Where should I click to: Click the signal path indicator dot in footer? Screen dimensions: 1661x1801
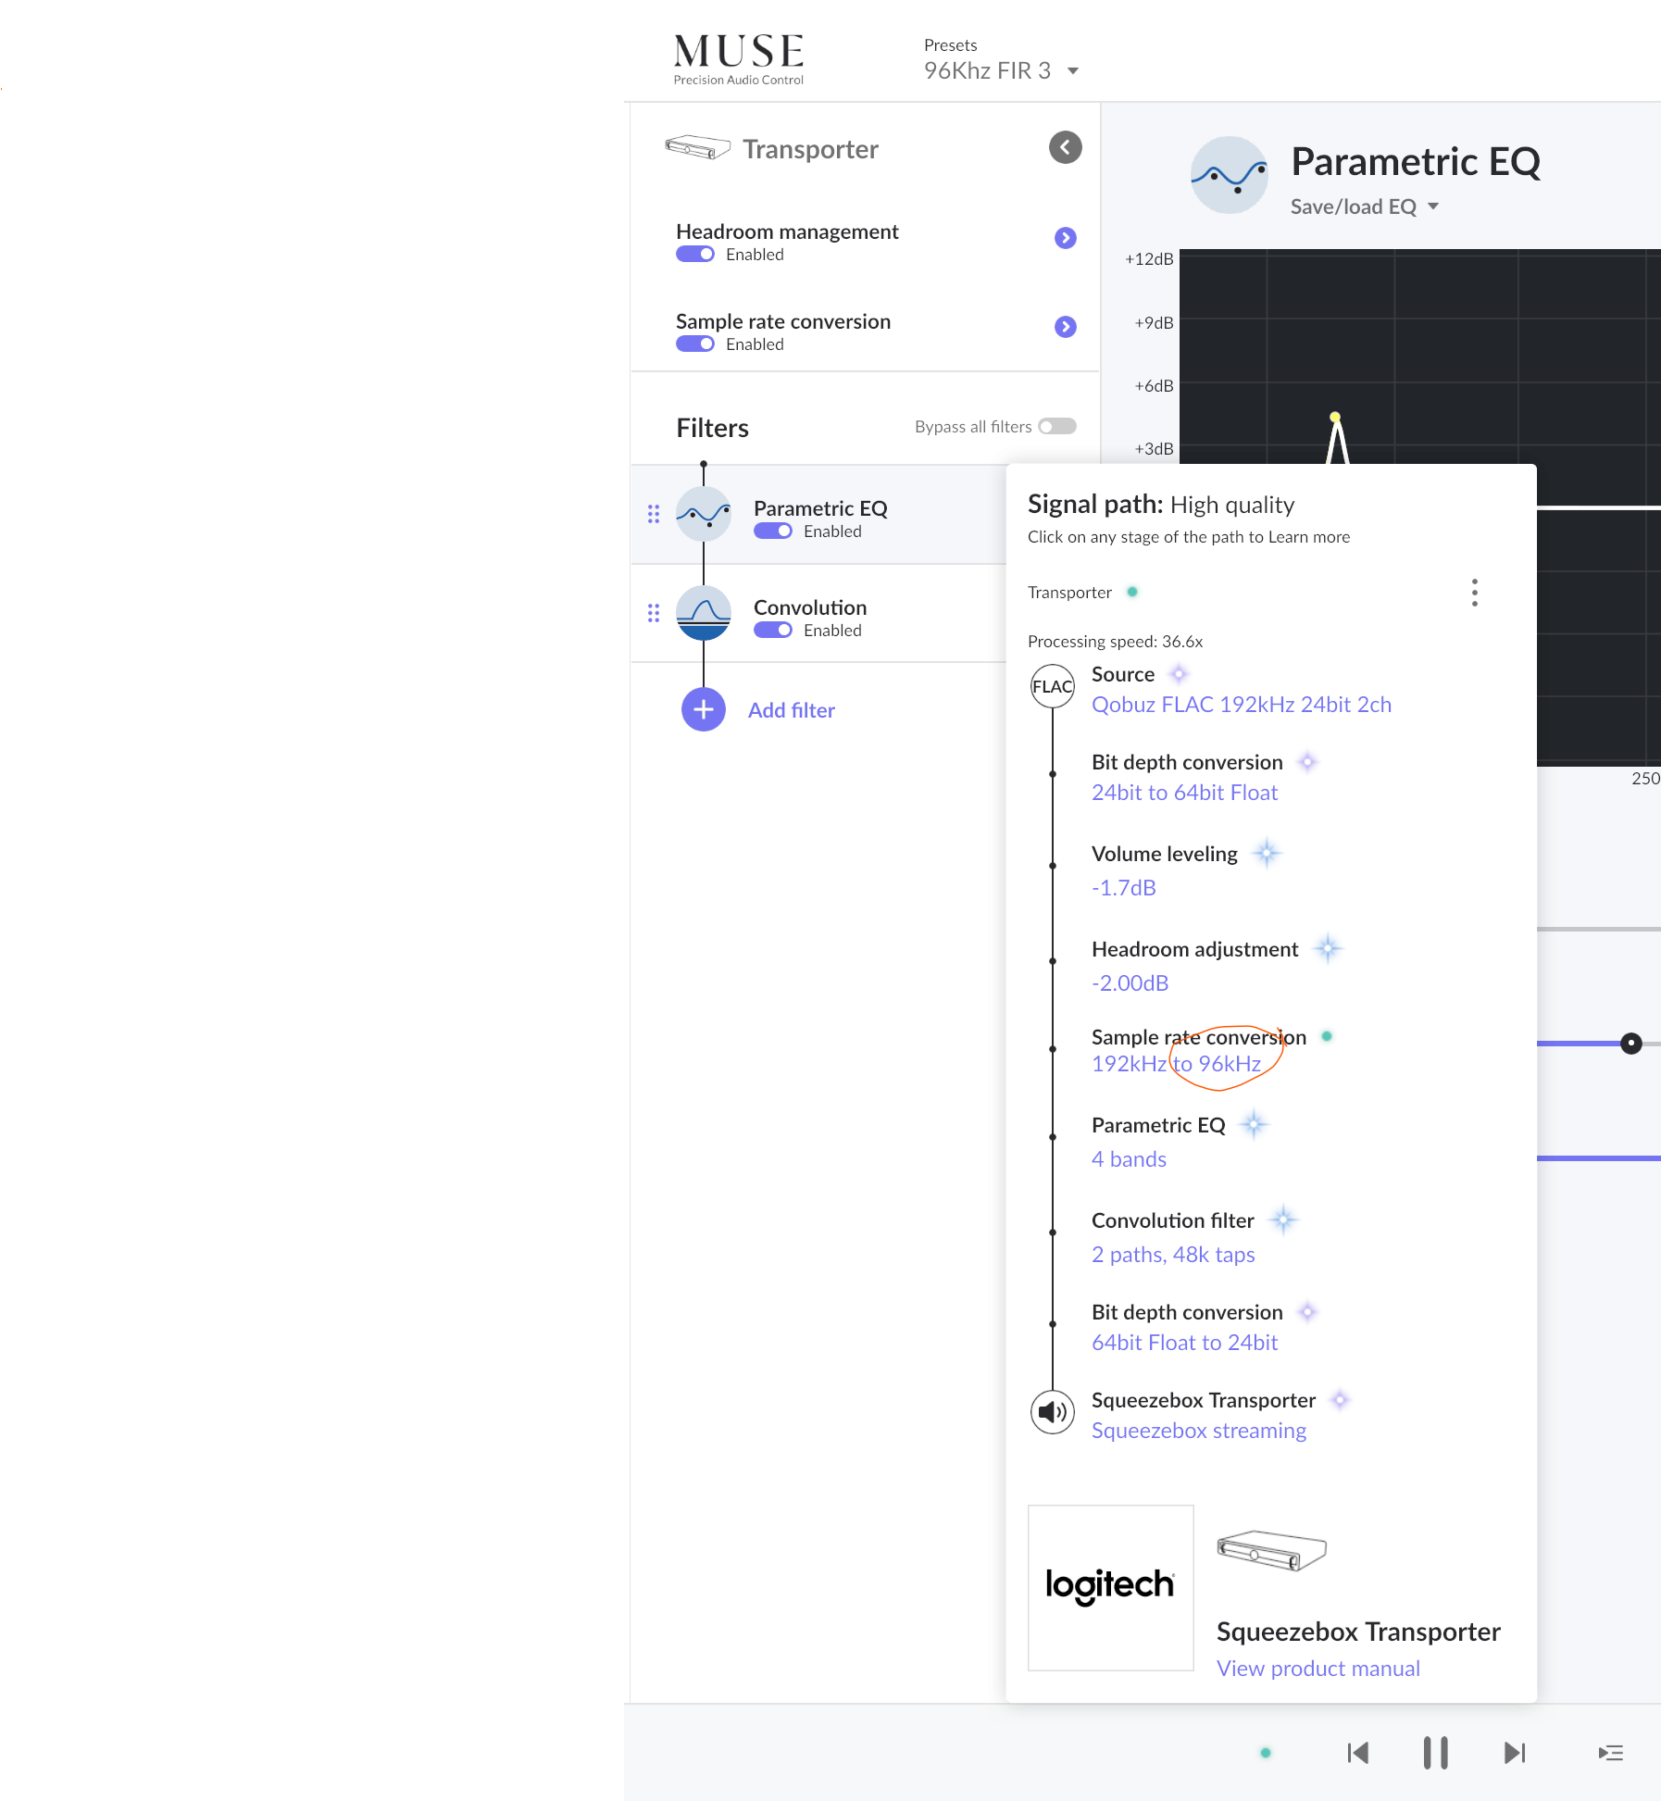pyautogui.click(x=1266, y=1753)
